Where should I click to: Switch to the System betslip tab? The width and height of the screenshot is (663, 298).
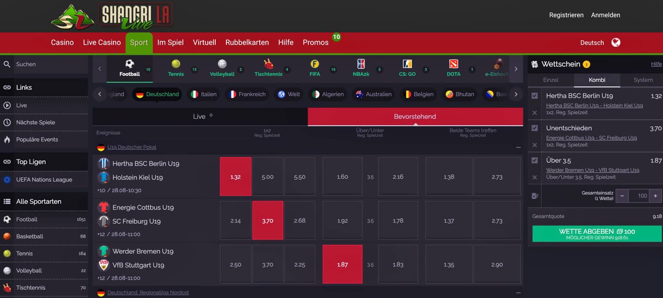(643, 80)
